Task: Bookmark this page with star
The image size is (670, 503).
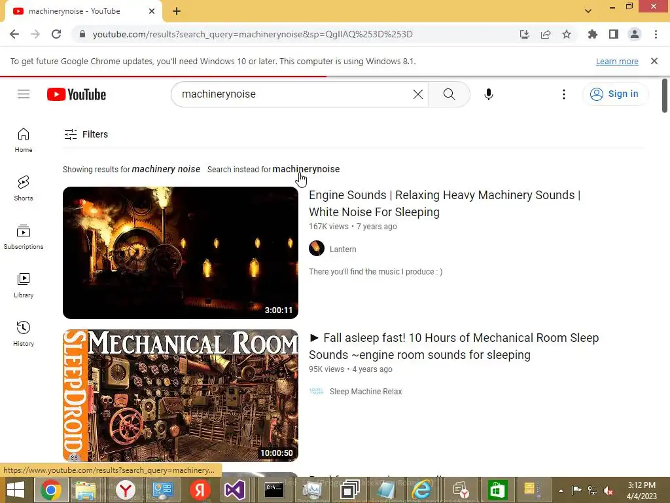Action: coord(567,34)
